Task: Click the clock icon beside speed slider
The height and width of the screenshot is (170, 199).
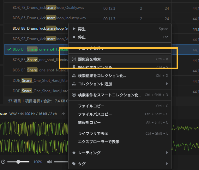Action: 3,162
